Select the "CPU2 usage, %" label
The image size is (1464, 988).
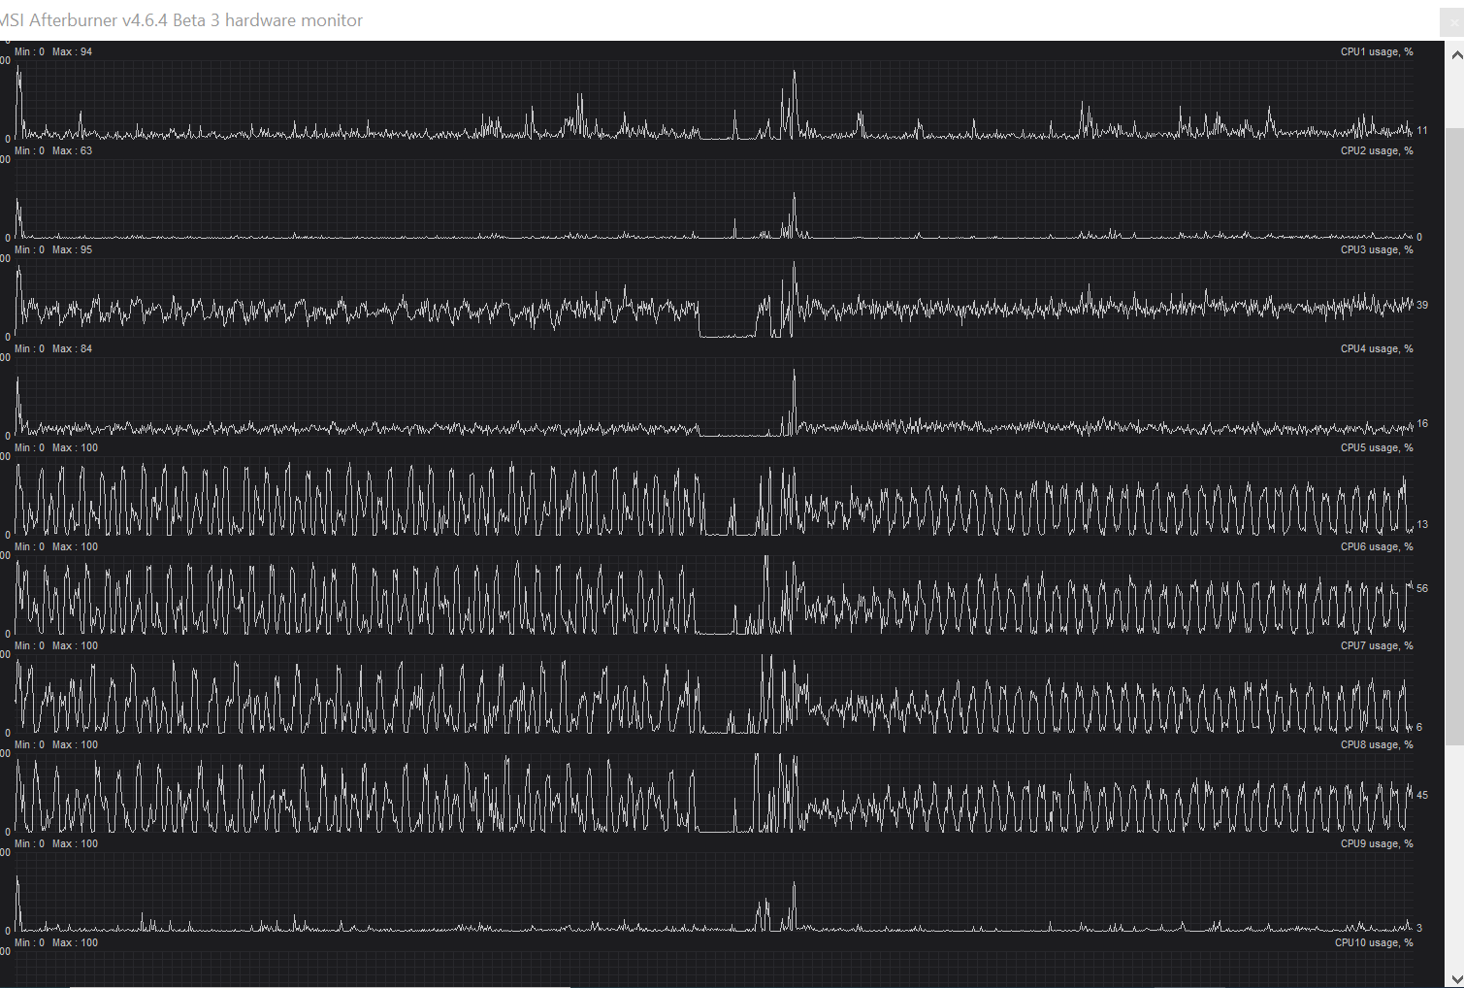tap(1377, 151)
